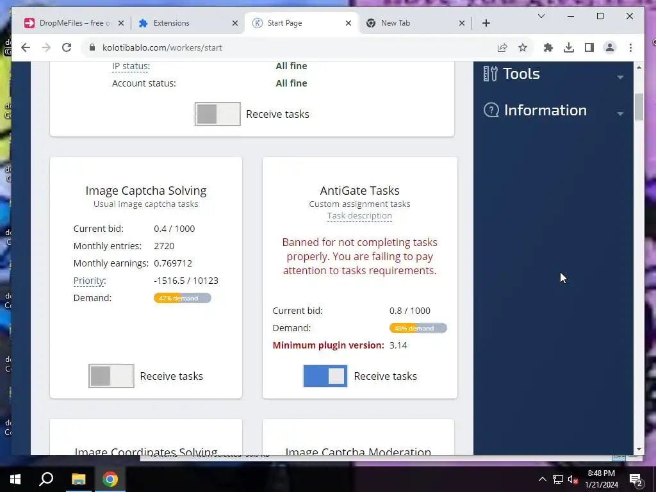Open a new tab with plus button
The height and width of the screenshot is (492, 656).
pos(486,23)
